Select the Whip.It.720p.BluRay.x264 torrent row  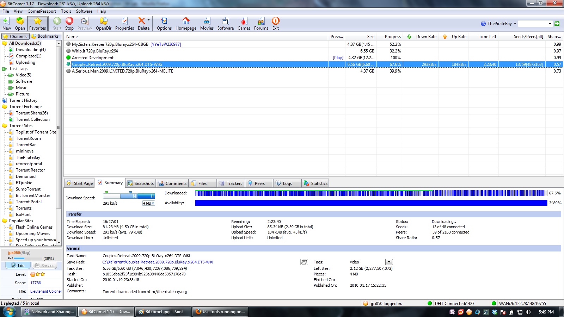(x=95, y=51)
